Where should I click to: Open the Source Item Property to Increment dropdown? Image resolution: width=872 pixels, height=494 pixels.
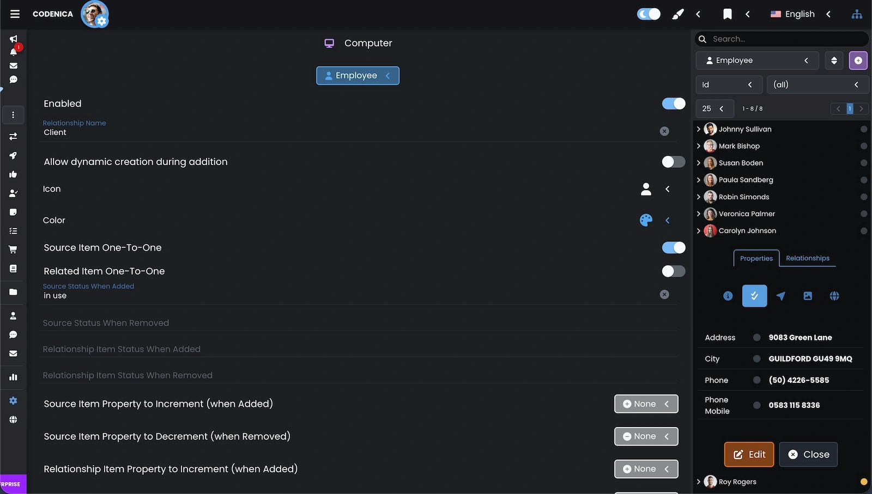click(x=646, y=404)
